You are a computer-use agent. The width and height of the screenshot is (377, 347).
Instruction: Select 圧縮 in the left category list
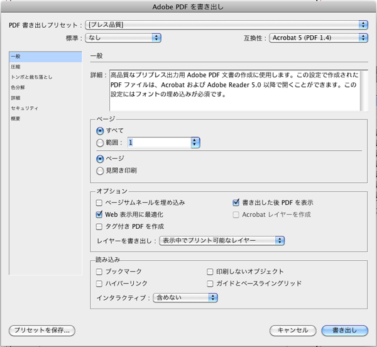[x=45, y=67]
